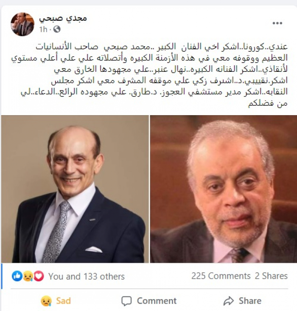Click the red heart Love reaction icon
Screen dimensions: 297x311
point(39,276)
